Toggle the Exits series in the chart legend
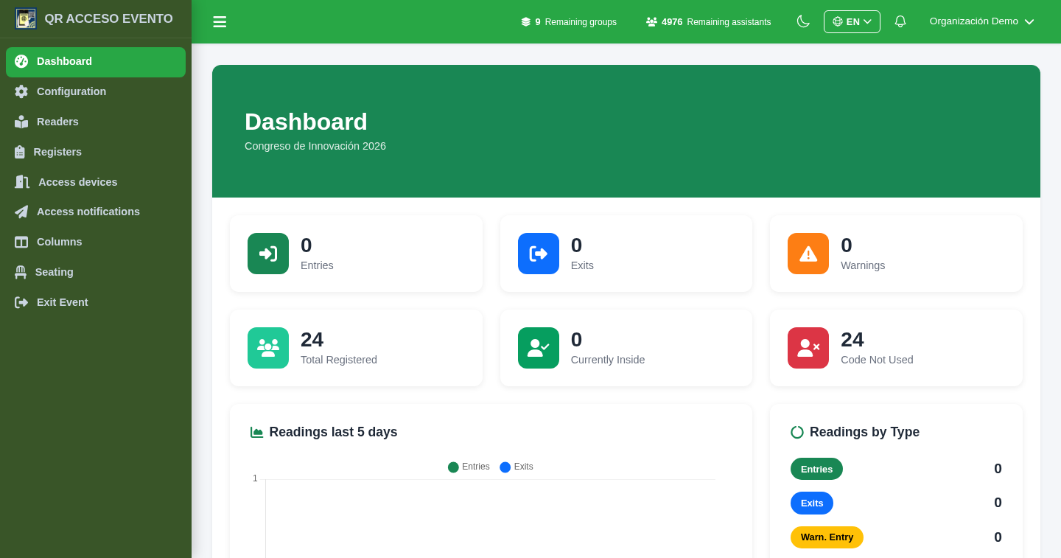Image resolution: width=1061 pixels, height=558 pixels. pyautogui.click(x=517, y=467)
